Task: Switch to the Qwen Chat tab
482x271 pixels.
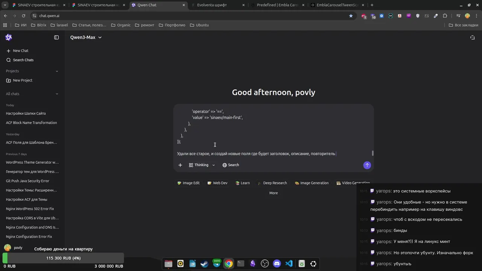Action: pyautogui.click(x=158, y=5)
